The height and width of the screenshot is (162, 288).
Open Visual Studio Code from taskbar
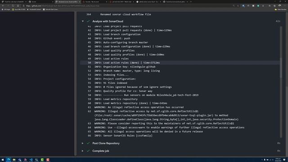(31, 160)
